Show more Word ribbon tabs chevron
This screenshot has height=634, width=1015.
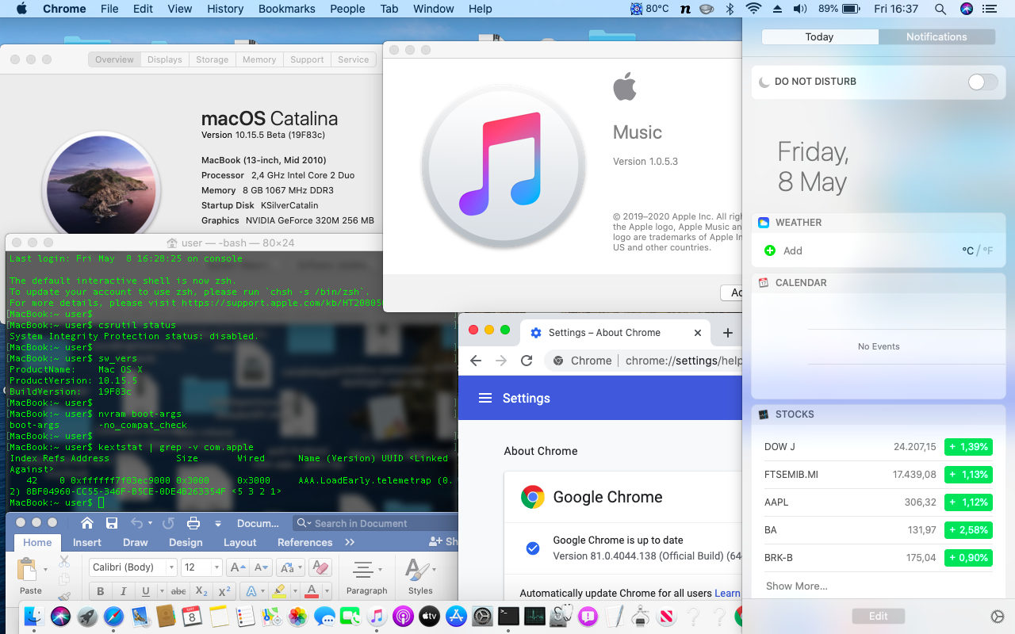coord(350,542)
